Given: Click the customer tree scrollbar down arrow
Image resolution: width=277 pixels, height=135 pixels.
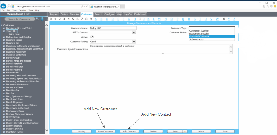Looking at the screenshot, I should click(47, 130).
